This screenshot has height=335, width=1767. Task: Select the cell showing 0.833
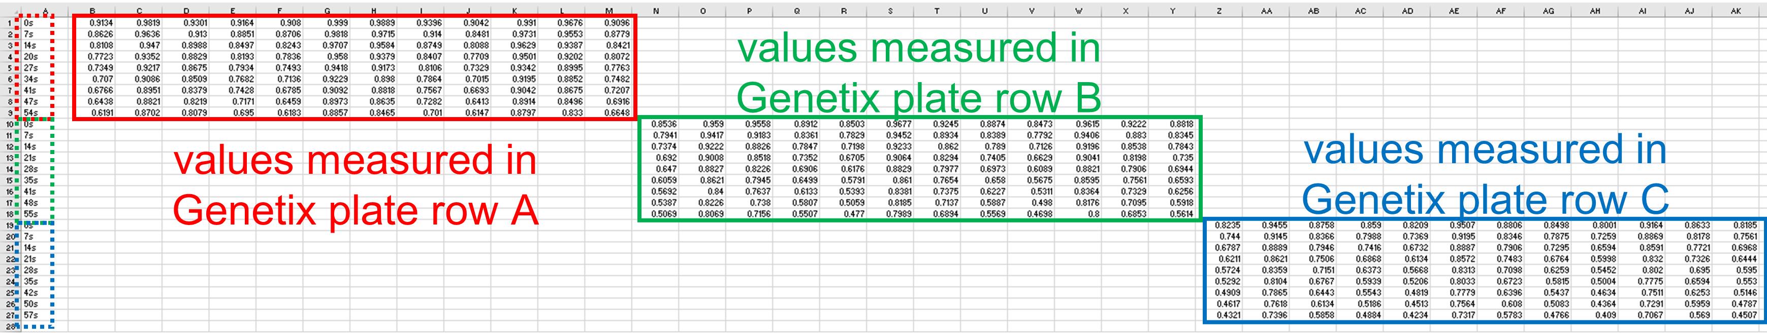pyautogui.click(x=560, y=113)
